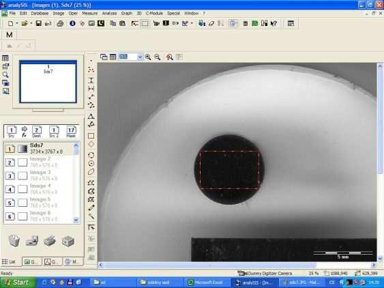Click the table grid icon in image toolbar
Image resolution: width=384 pixels, height=288 pixels.
pyautogui.click(x=113, y=57)
